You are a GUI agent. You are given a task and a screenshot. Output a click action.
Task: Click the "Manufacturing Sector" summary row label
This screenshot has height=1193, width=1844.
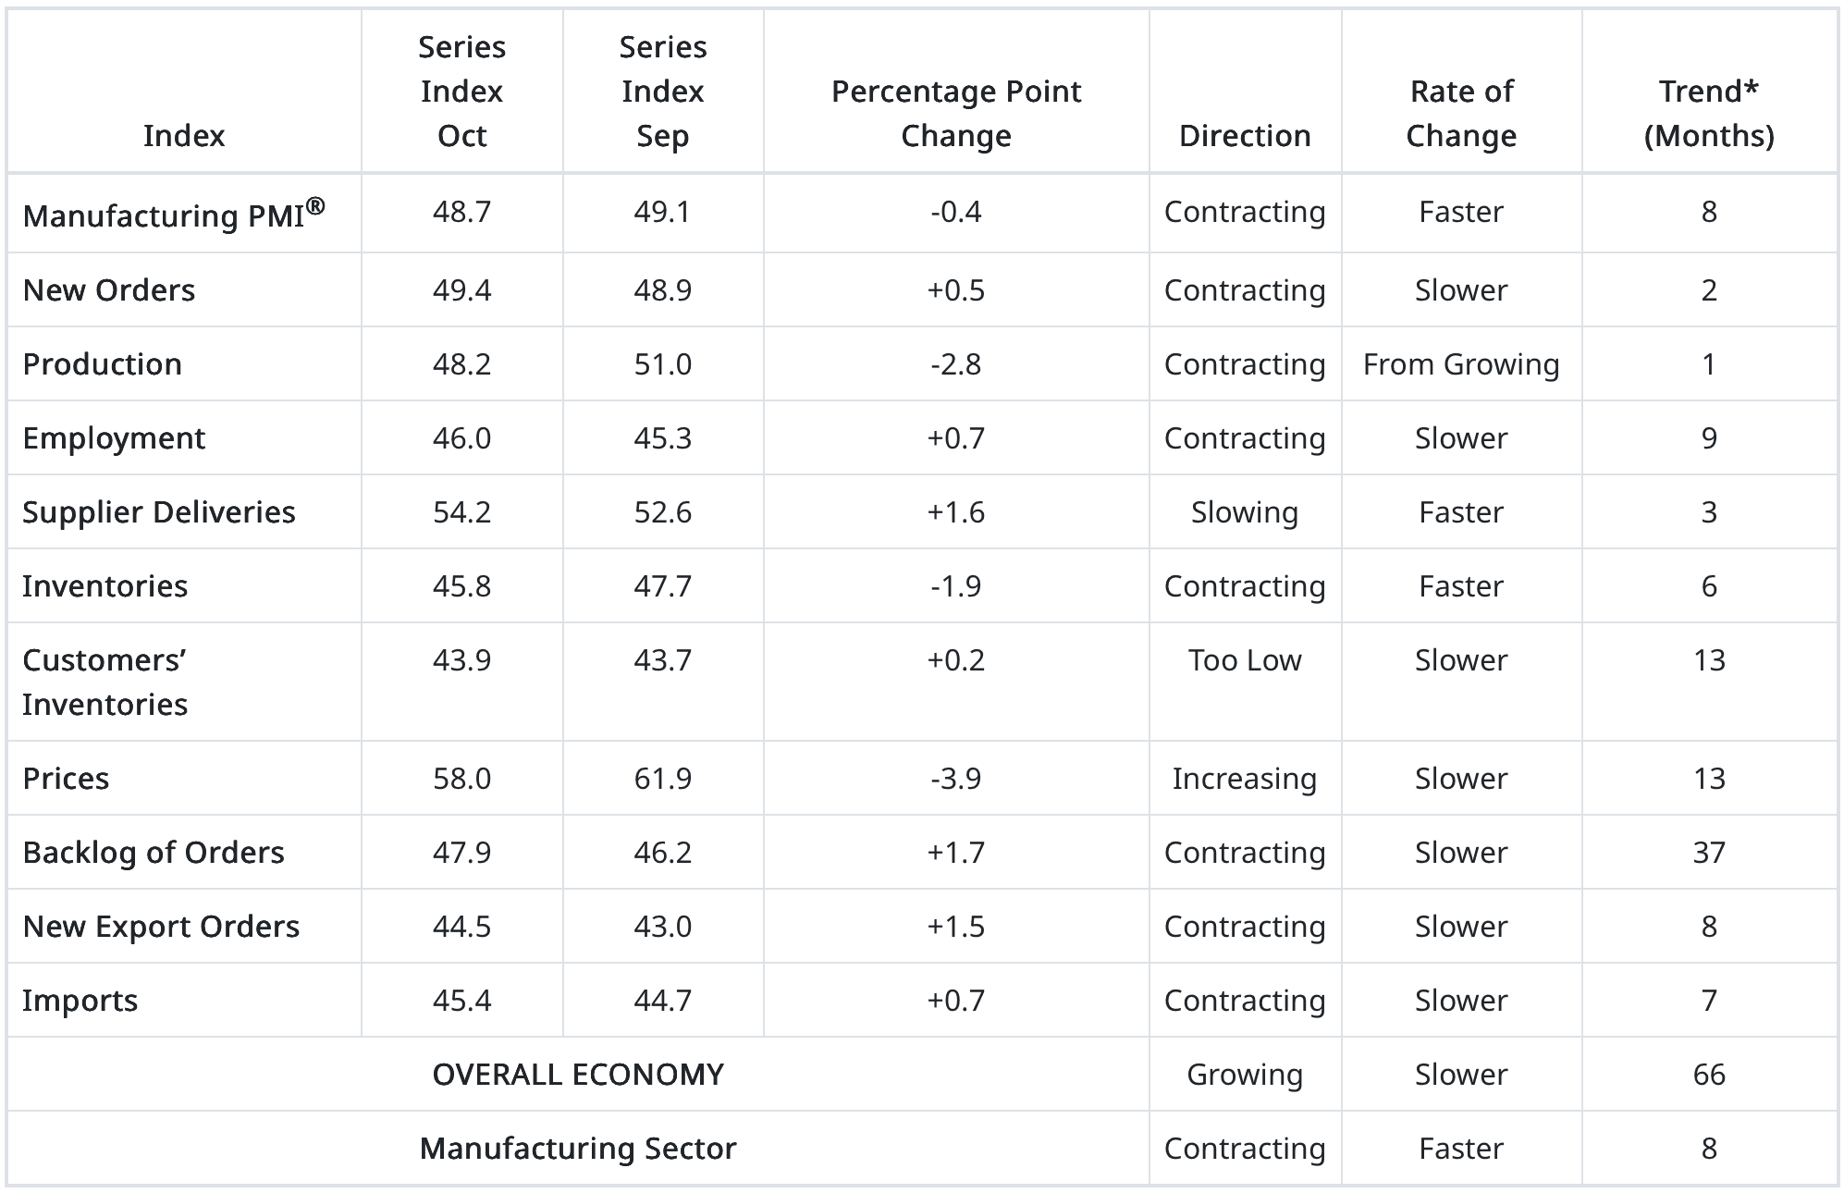(578, 1149)
